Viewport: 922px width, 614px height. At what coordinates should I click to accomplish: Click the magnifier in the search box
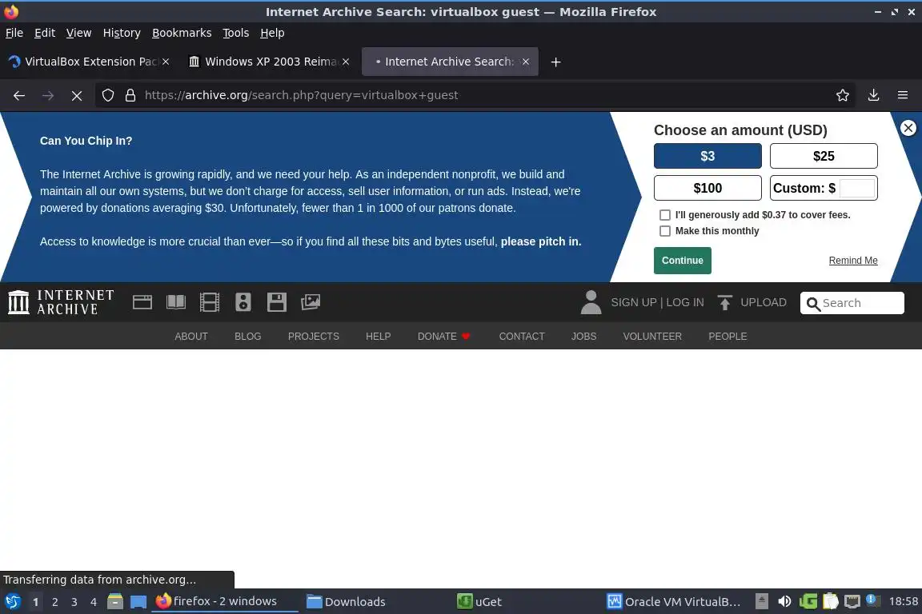coord(813,304)
